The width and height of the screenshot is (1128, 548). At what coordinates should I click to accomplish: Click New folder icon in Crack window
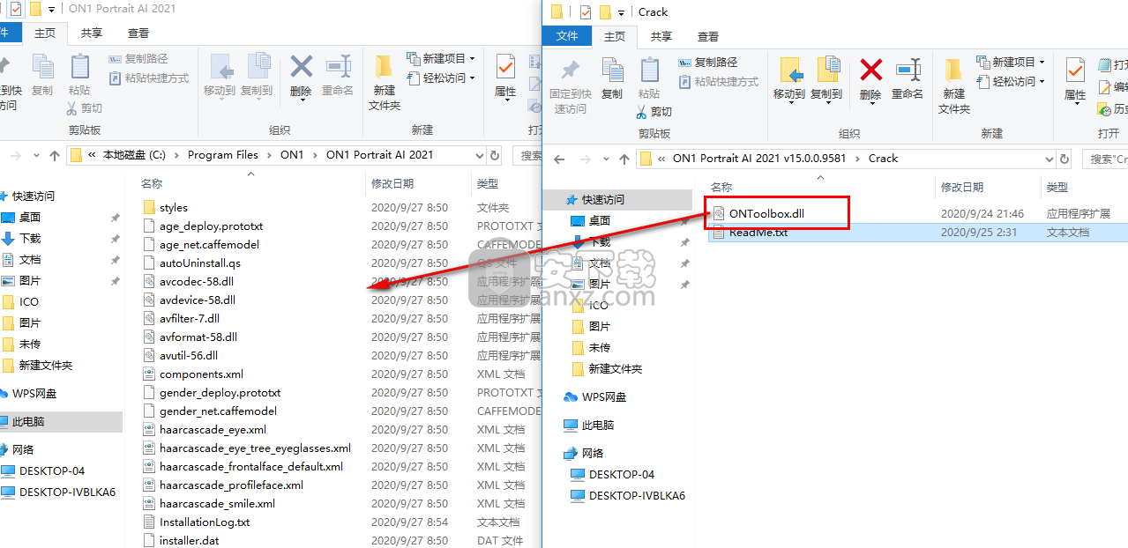point(953,70)
